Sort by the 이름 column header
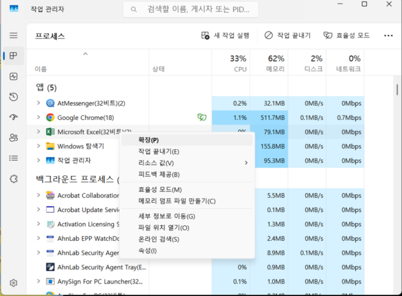This screenshot has height=296, width=402. pos(87,63)
